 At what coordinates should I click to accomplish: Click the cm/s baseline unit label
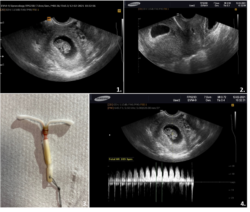233,182
